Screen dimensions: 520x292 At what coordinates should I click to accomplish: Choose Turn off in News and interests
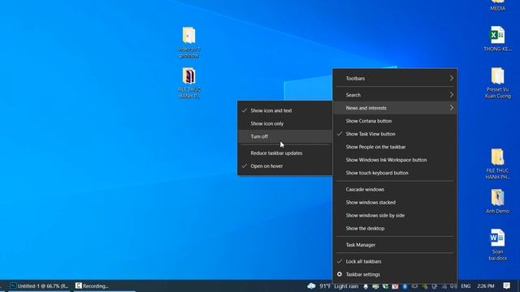tap(285, 136)
